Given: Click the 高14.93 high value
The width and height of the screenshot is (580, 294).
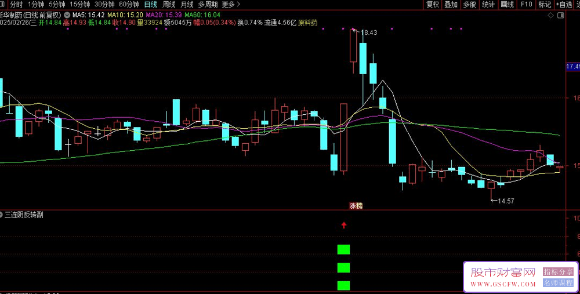Looking at the screenshot, I should pyautogui.click(x=75, y=23).
